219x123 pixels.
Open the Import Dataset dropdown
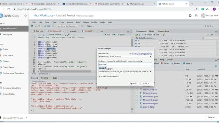[152, 35]
